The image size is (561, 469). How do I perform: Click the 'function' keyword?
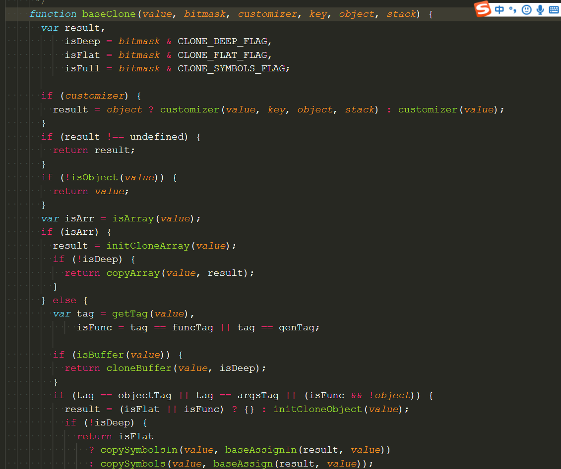point(53,14)
